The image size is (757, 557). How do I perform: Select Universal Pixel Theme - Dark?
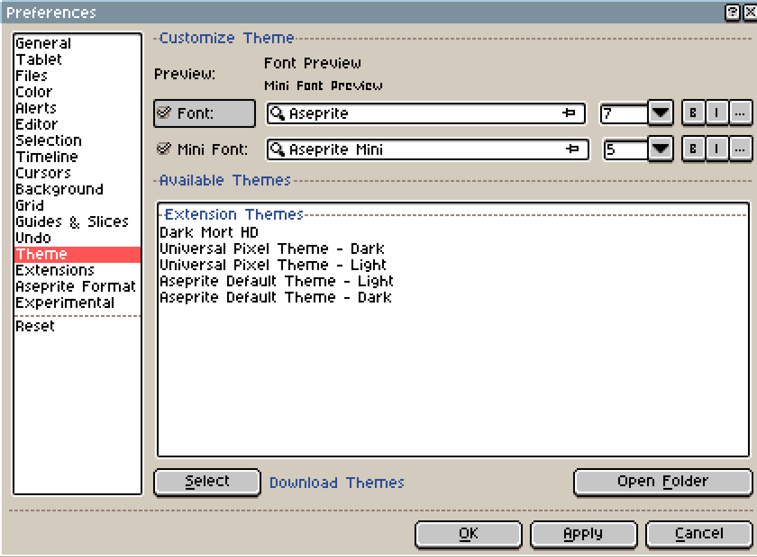pyautogui.click(x=453, y=248)
